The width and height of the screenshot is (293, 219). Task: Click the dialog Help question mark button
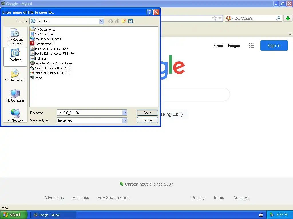point(150,12)
